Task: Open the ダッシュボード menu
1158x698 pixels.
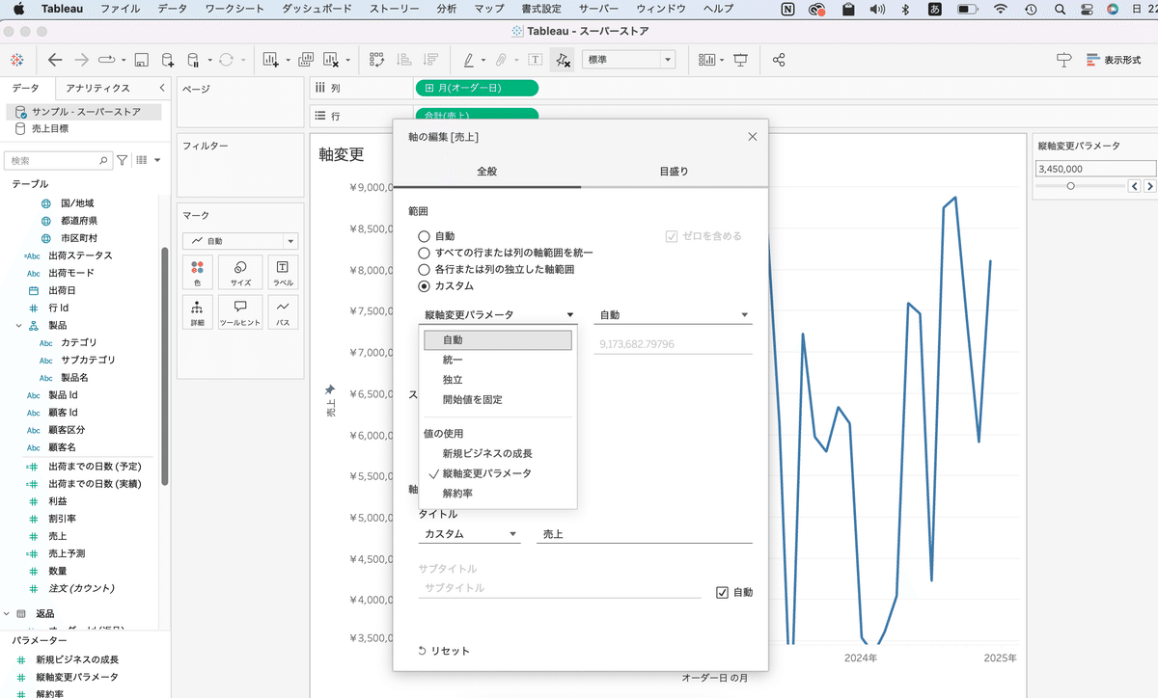Action: pyautogui.click(x=317, y=9)
